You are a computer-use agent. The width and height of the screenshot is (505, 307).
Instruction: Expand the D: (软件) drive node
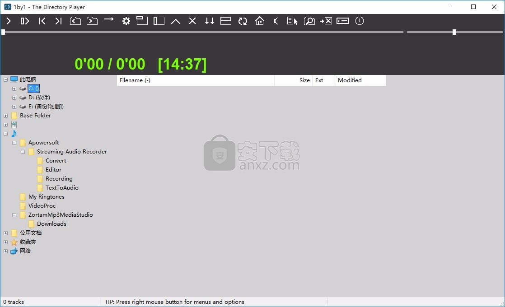click(x=14, y=98)
